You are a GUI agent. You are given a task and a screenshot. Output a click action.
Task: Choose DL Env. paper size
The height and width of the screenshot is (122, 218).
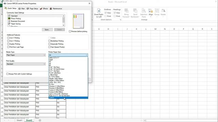click(x=68, y=84)
